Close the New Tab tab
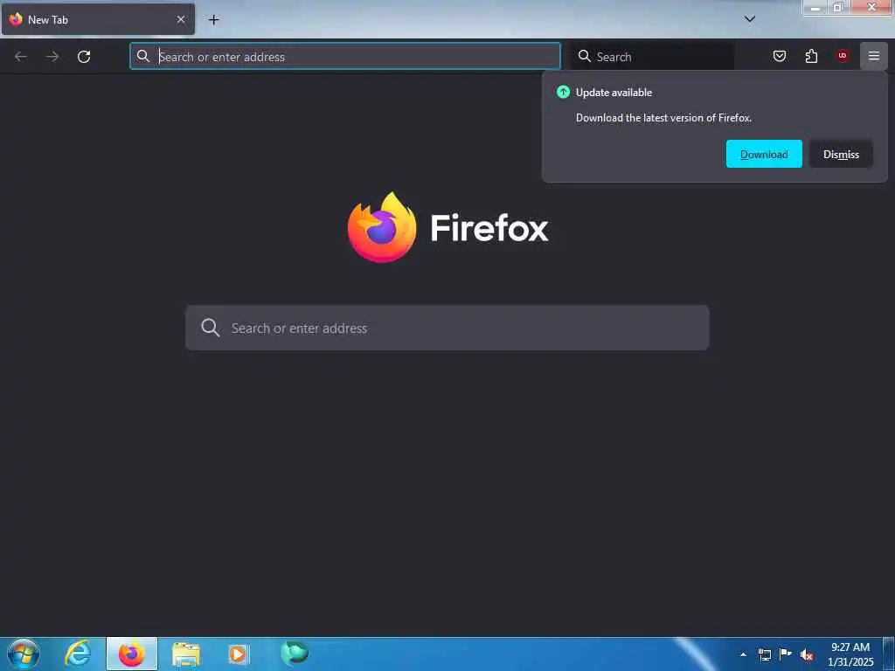895x671 pixels. click(x=181, y=19)
